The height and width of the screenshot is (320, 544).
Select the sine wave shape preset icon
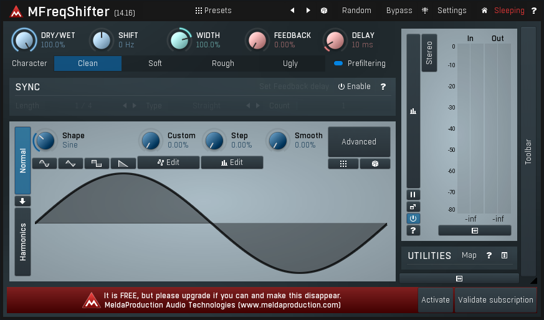(44, 163)
